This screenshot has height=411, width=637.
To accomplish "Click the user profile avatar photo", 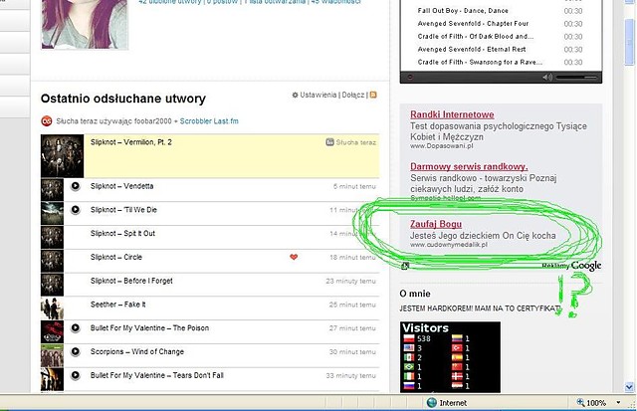I will (85, 24).
